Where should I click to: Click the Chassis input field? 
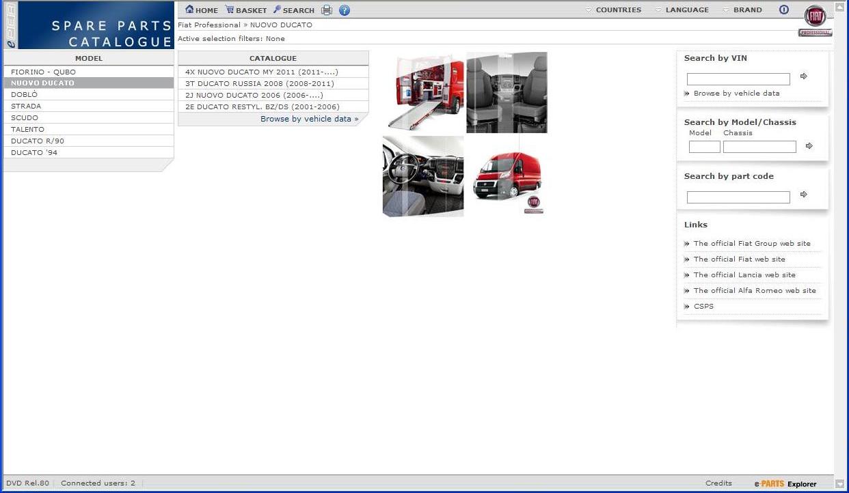pos(759,147)
